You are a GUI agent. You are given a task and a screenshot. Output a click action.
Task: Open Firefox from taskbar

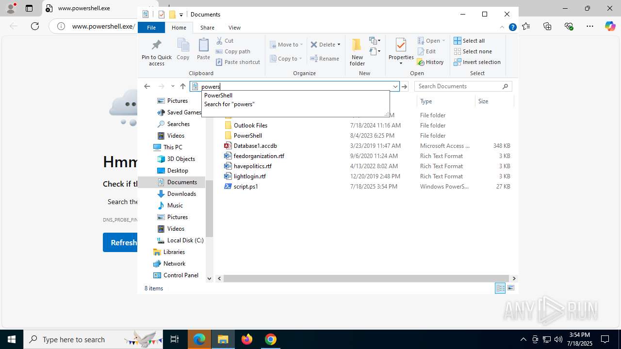(x=247, y=339)
